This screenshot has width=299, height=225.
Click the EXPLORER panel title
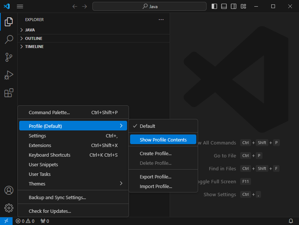(34, 20)
